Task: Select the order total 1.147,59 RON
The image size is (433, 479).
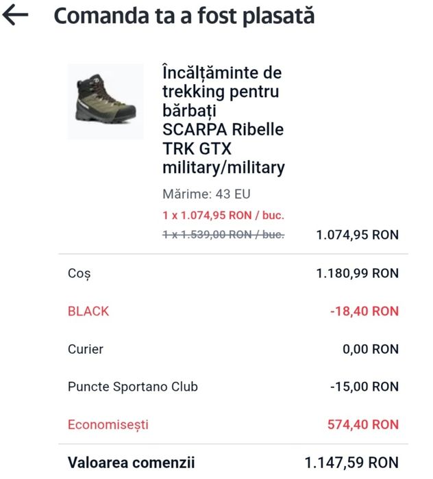Action: click(351, 463)
